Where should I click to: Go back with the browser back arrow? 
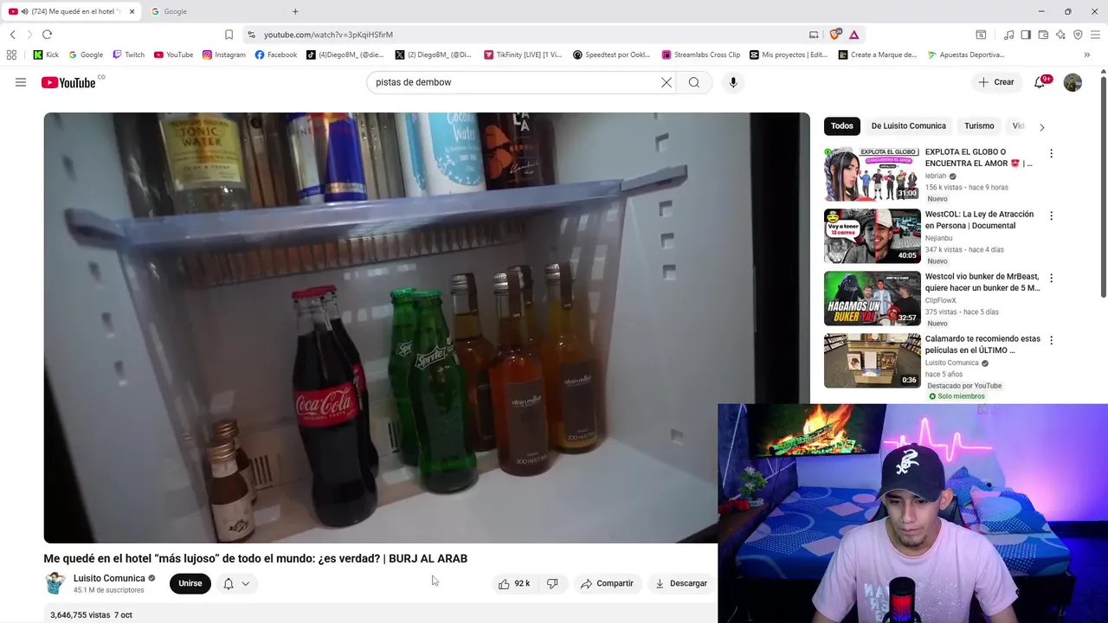tap(12, 35)
